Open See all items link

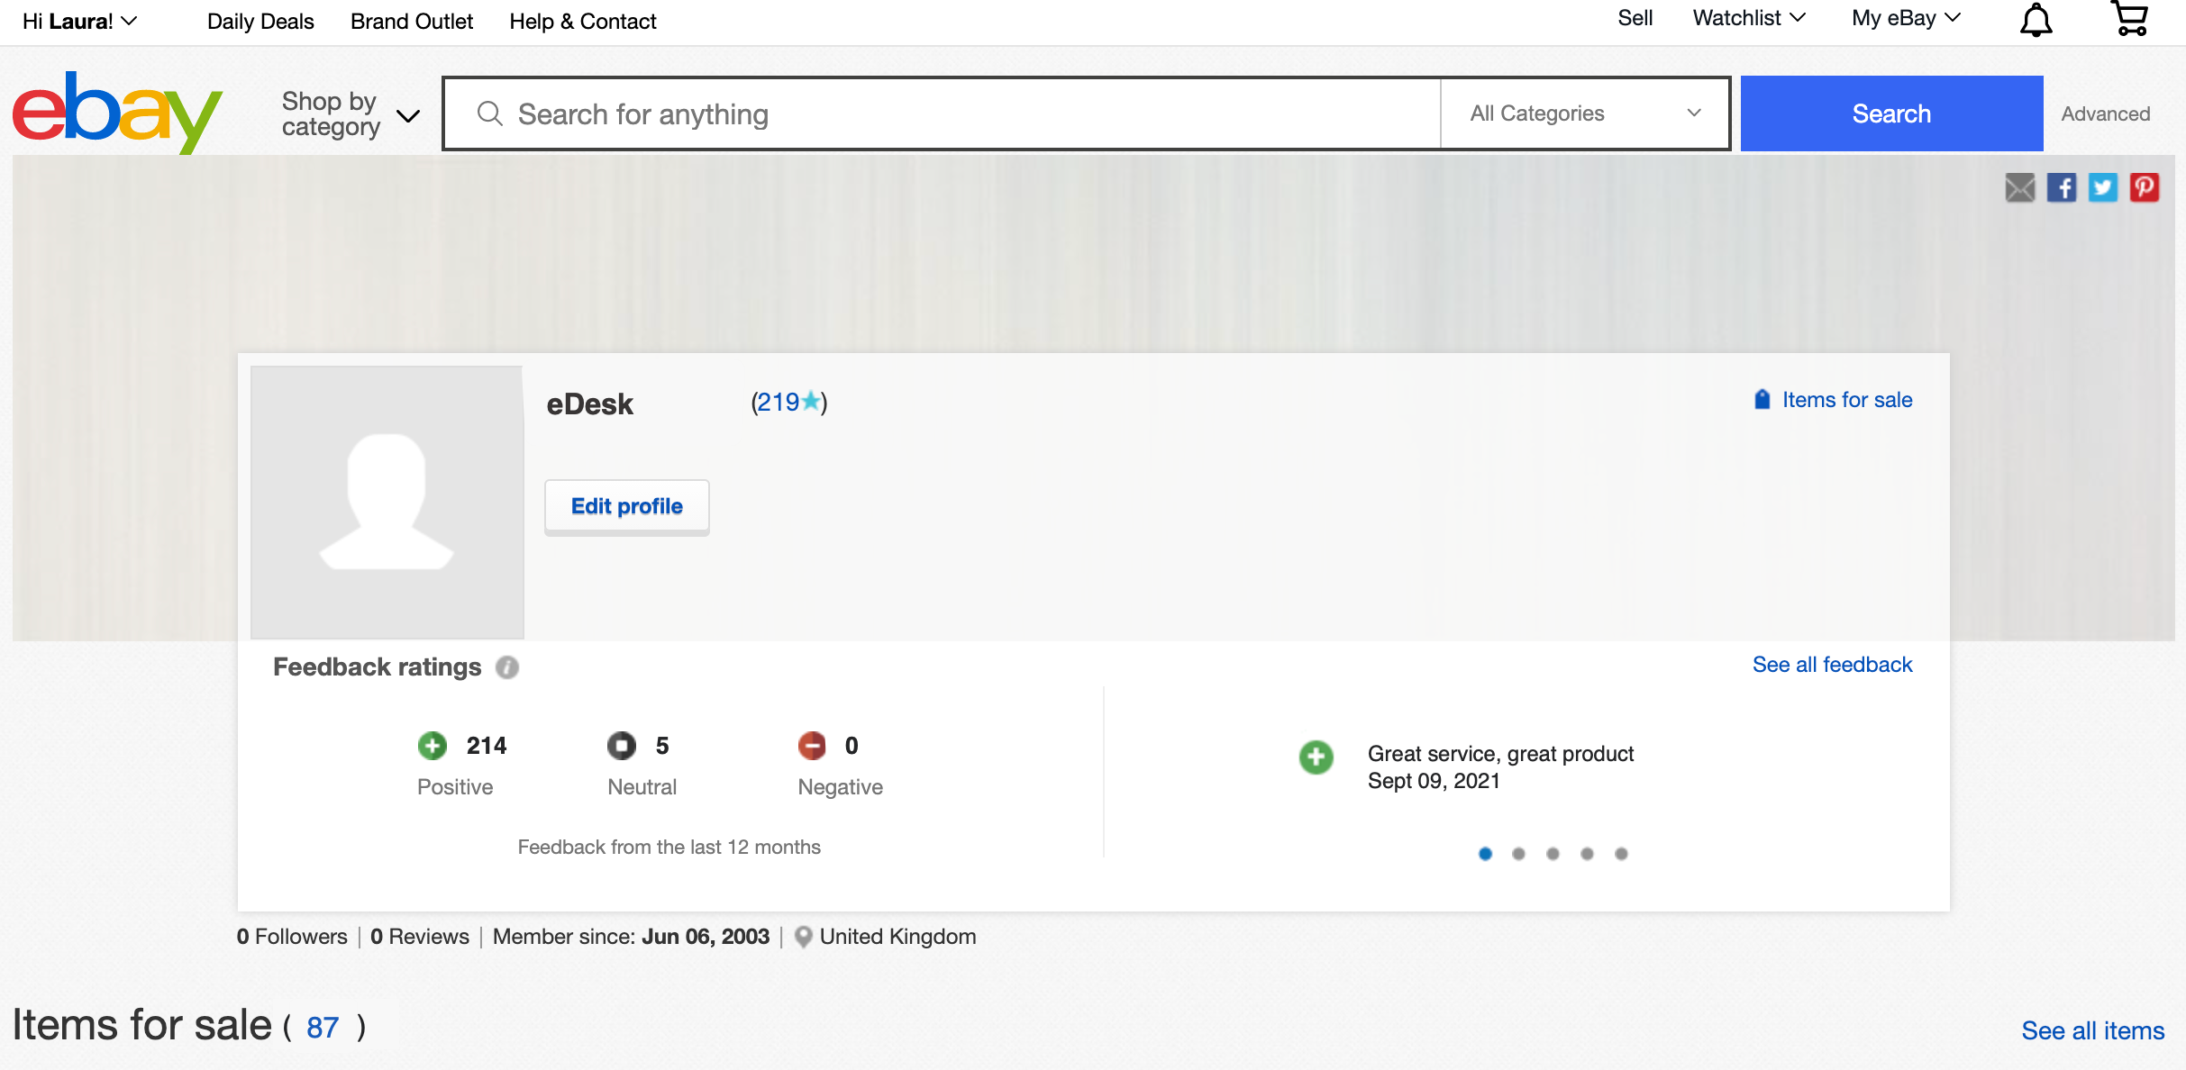pyautogui.click(x=2092, y=1030)
